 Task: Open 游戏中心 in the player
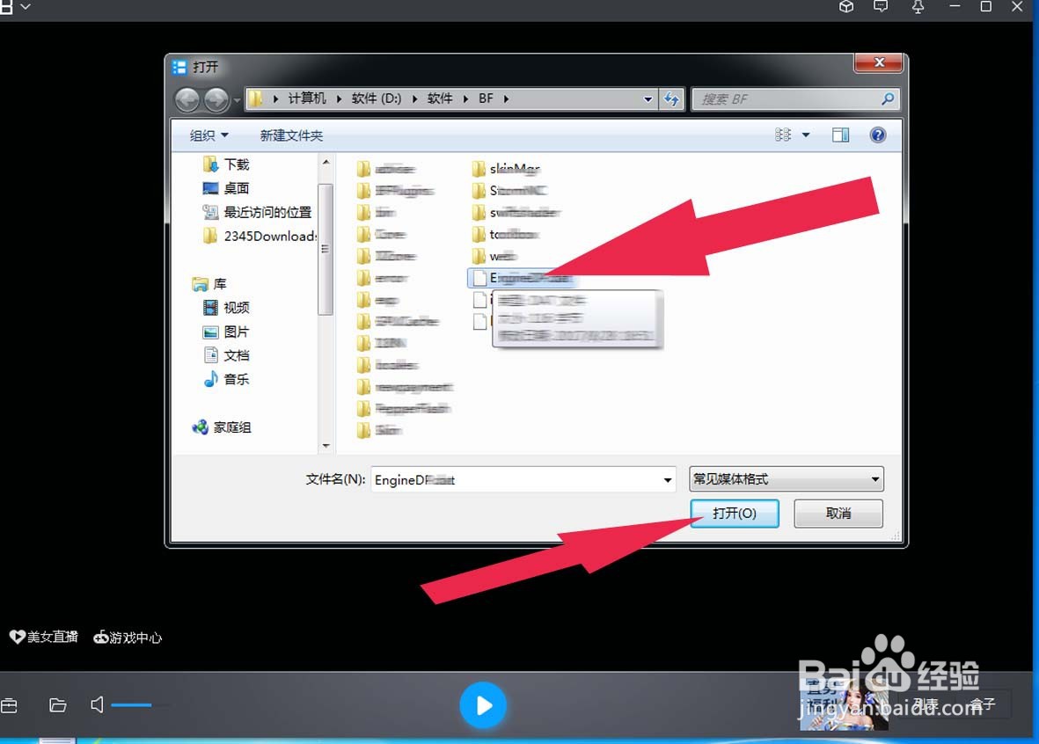coord(128,638)
